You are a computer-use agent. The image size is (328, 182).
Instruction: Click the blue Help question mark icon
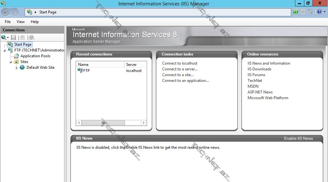(319, 12)
